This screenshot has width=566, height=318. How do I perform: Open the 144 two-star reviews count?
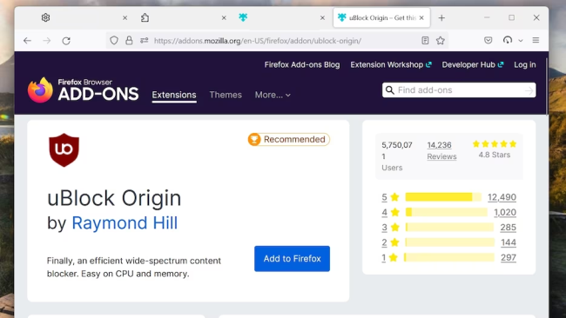pos(509,242)
